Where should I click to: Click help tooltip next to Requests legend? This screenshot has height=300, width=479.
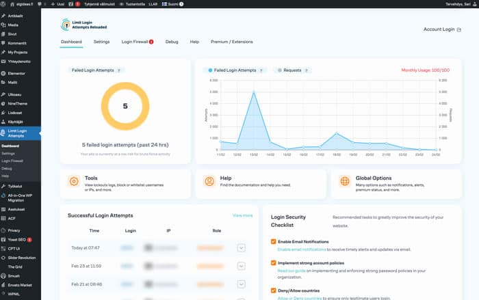(x=307, y=70)
